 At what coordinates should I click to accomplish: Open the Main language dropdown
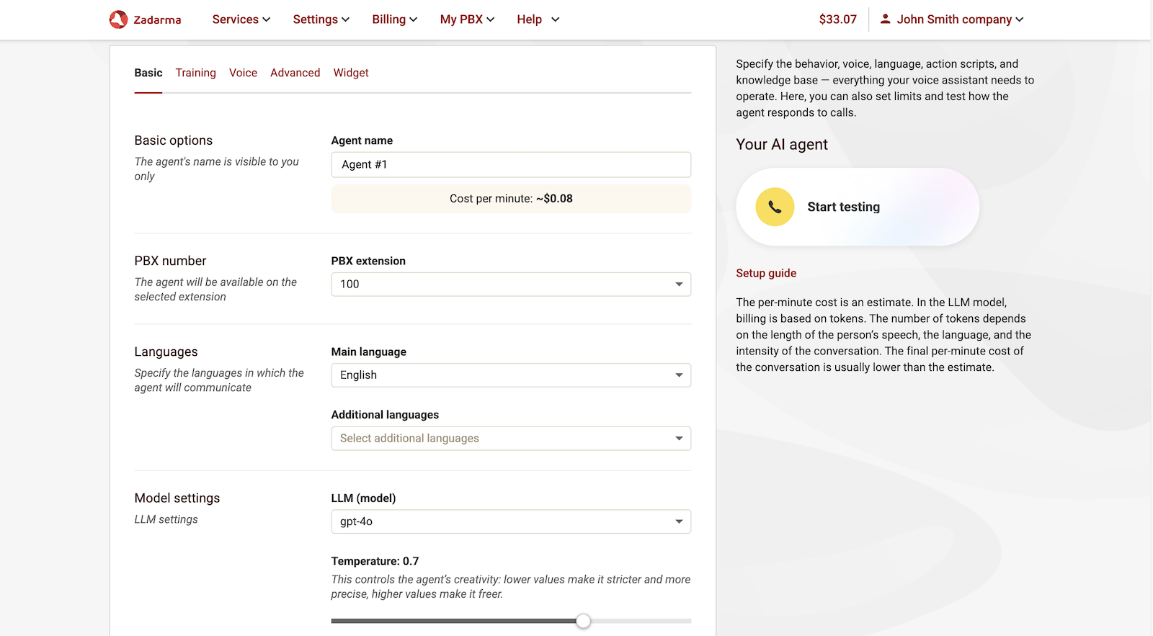pos(511,375)
